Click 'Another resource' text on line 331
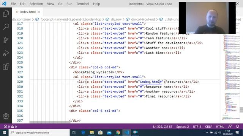The width and height of the screenshot is (243, 136). tap(162, 91)
